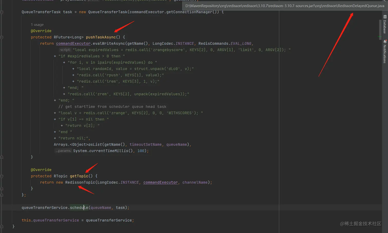Click the getConnectionManager call

189,12
